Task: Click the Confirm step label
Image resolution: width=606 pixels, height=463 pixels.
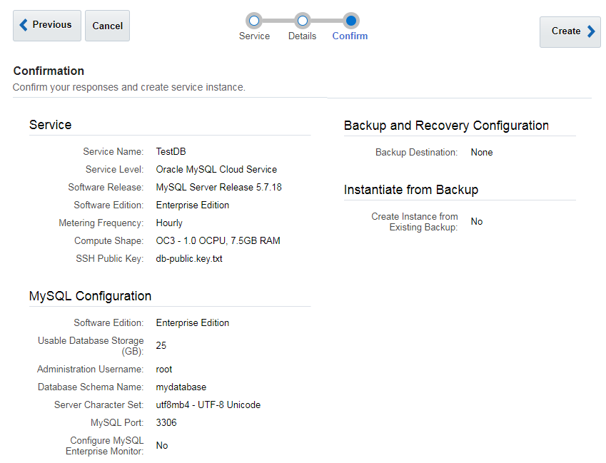Action: [x=350, y=36]
